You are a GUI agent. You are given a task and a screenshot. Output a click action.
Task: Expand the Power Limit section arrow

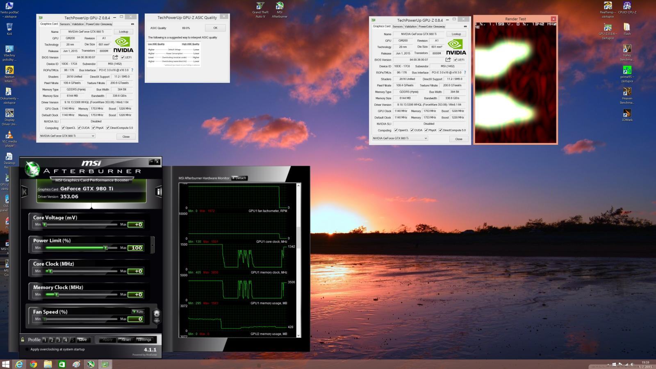pos(153,245)
